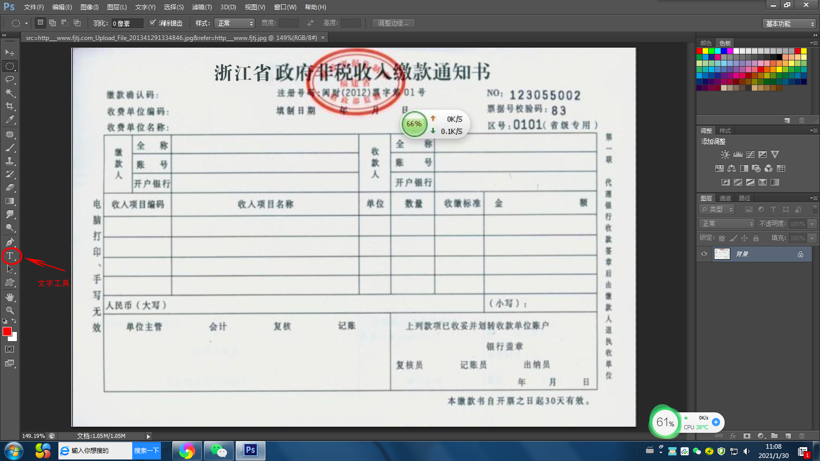
Task: Add a Color Balance adjustment
Action: 731,168
